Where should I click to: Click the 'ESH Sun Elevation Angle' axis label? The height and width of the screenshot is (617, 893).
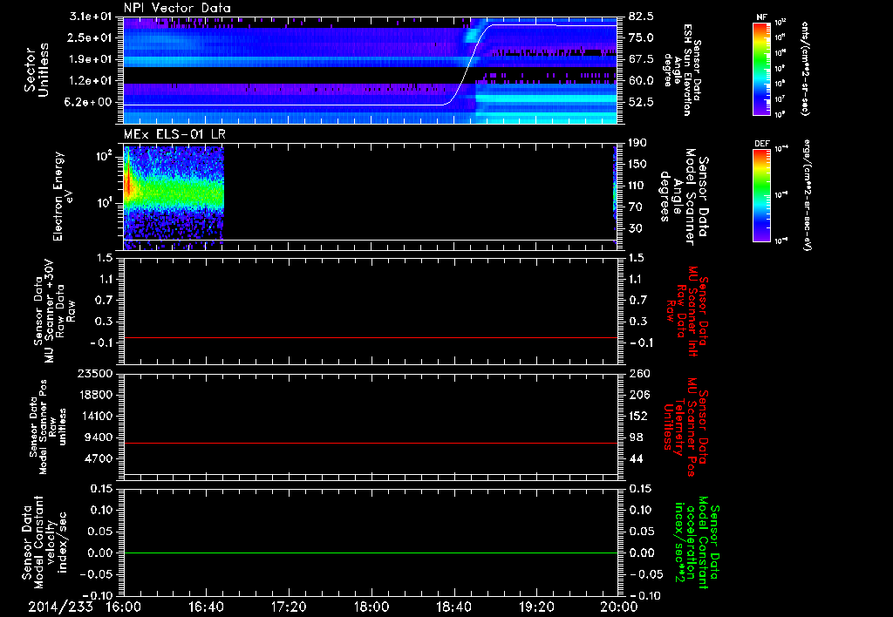point(682,70)
